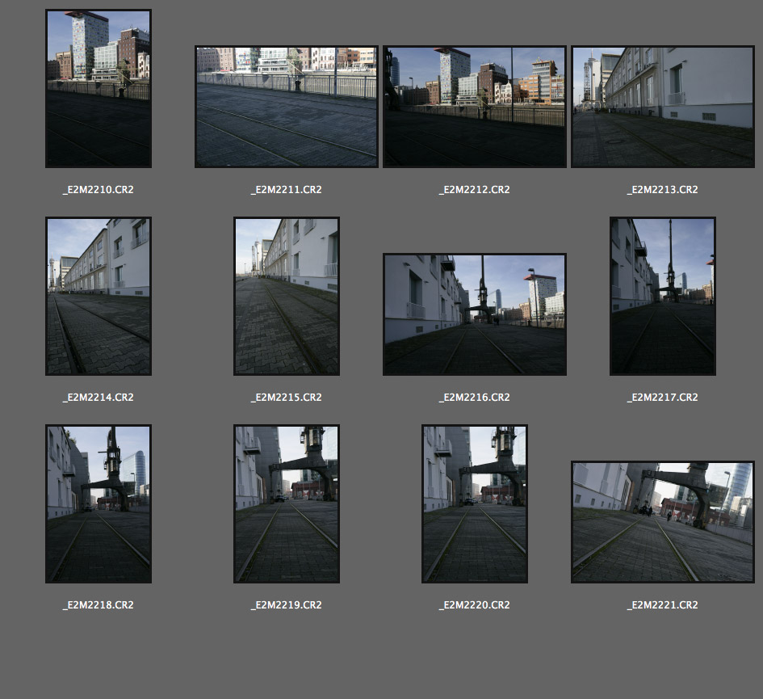The image size is (763, 699).
Task: Click the _E2M2215.CR2 filename text
Action: coord(286,398)
